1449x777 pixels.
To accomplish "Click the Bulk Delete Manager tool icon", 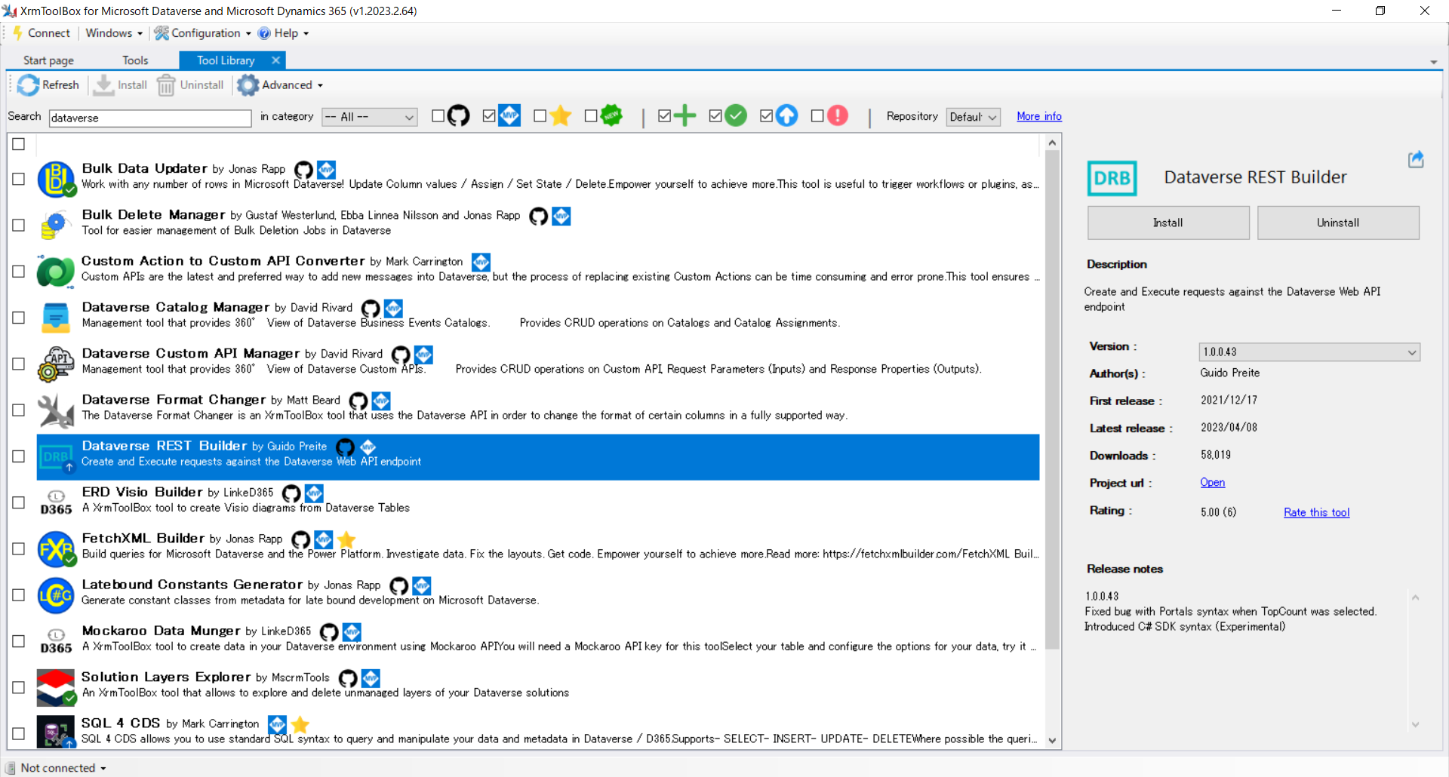I will coord(56,225).
